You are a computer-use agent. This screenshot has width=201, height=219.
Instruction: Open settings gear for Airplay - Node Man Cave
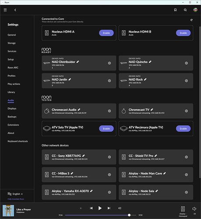[187, 175]
